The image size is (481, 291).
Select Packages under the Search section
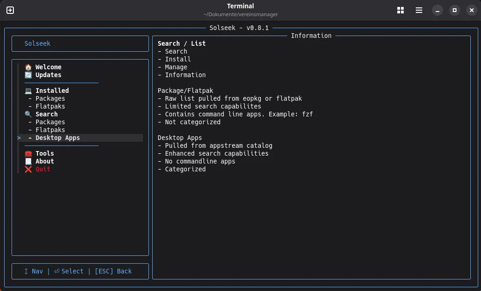pos(50,122)
